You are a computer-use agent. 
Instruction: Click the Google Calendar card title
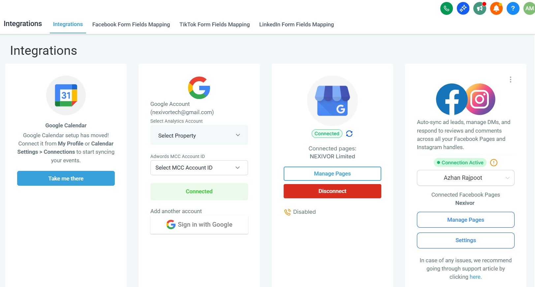pyautogui.click(x=66, y=125)
